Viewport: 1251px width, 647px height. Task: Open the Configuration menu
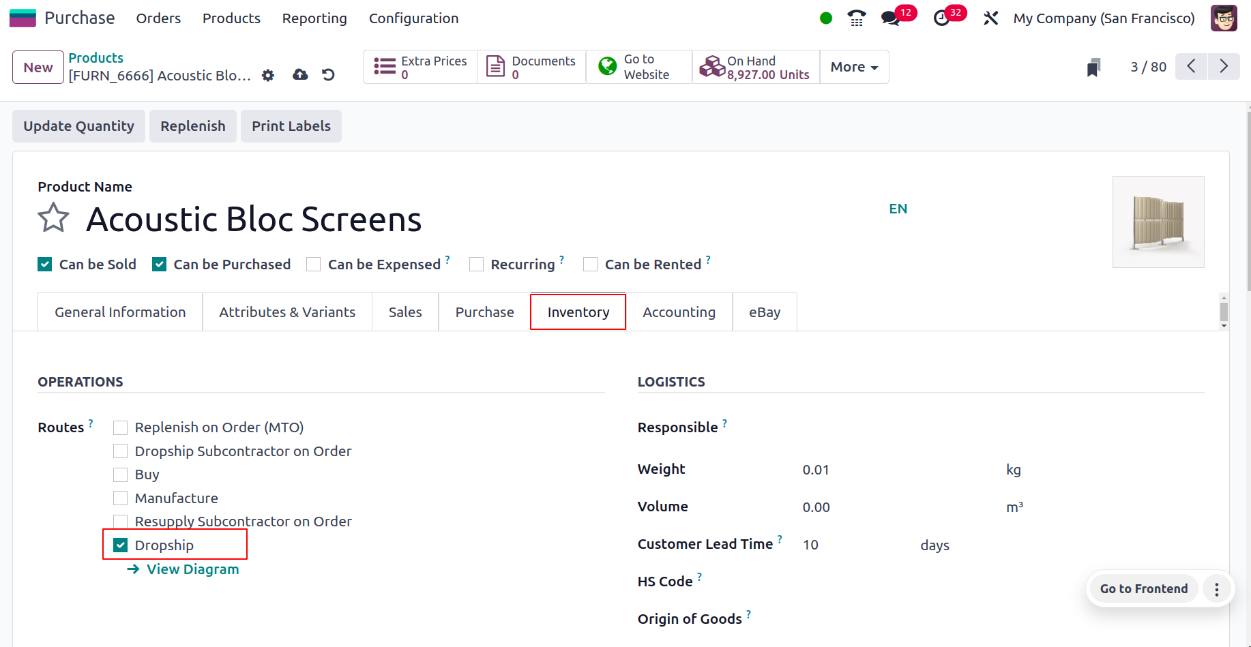click(413, 18)
